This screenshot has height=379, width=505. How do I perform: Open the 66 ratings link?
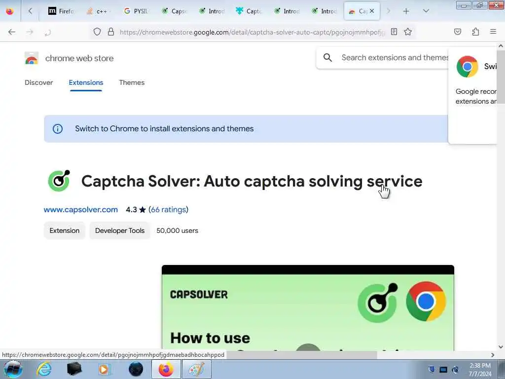(x=169, y=209)
